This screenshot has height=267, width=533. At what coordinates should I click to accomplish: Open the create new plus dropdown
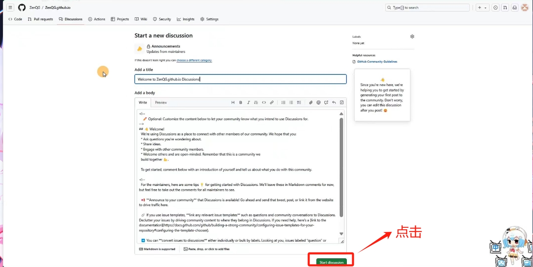(x=482, y=7)
